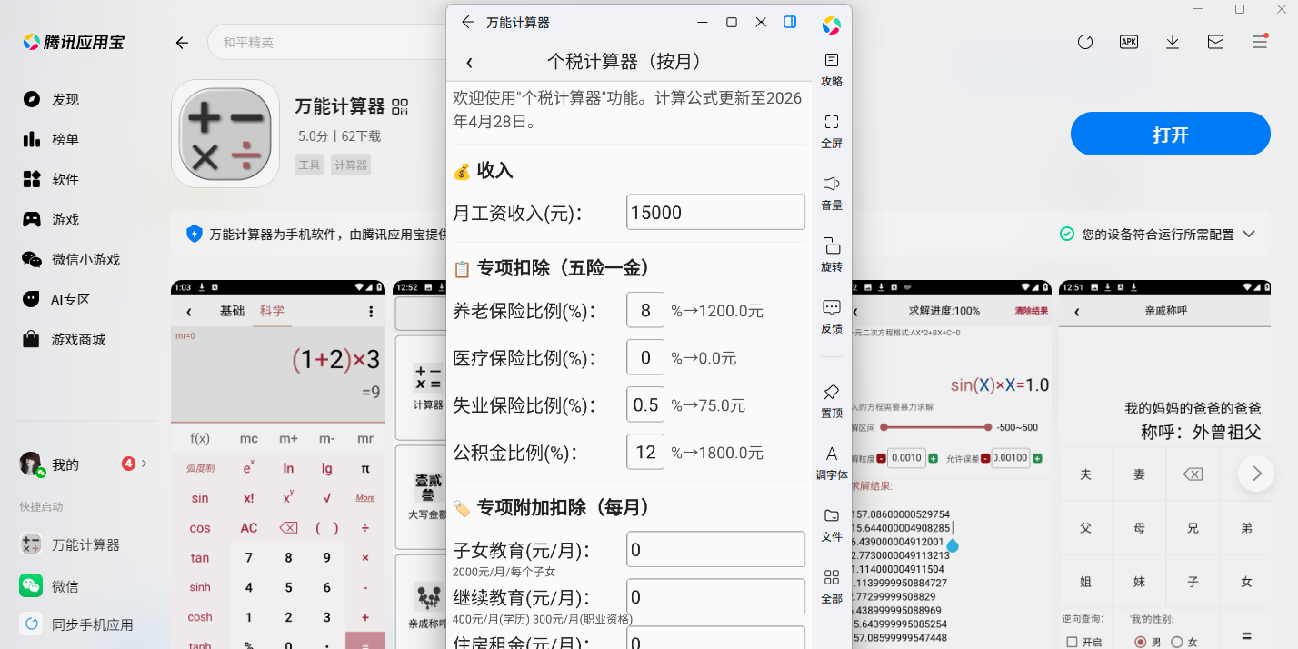Image resolution: width=1298 pixels, height=649 pixels.
Task: Open AI专区 in left navigation
Action: (57, 299)
